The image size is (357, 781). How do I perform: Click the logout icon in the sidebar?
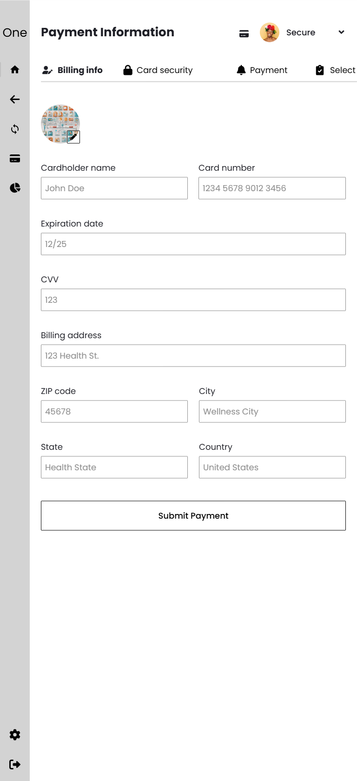pyautogui.click(x=15, y=764)
